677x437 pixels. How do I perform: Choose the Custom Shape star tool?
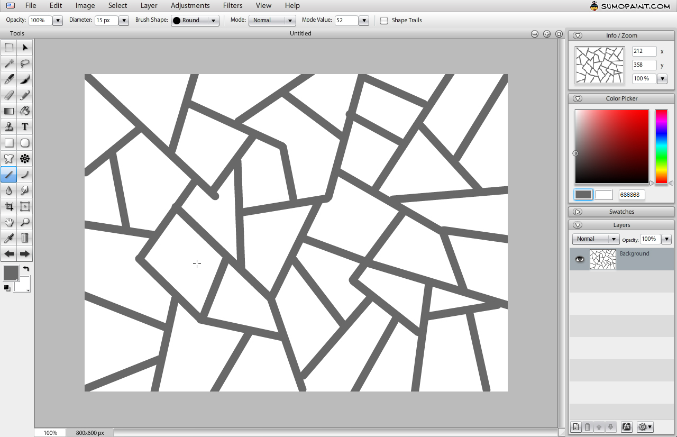(9, 159)
